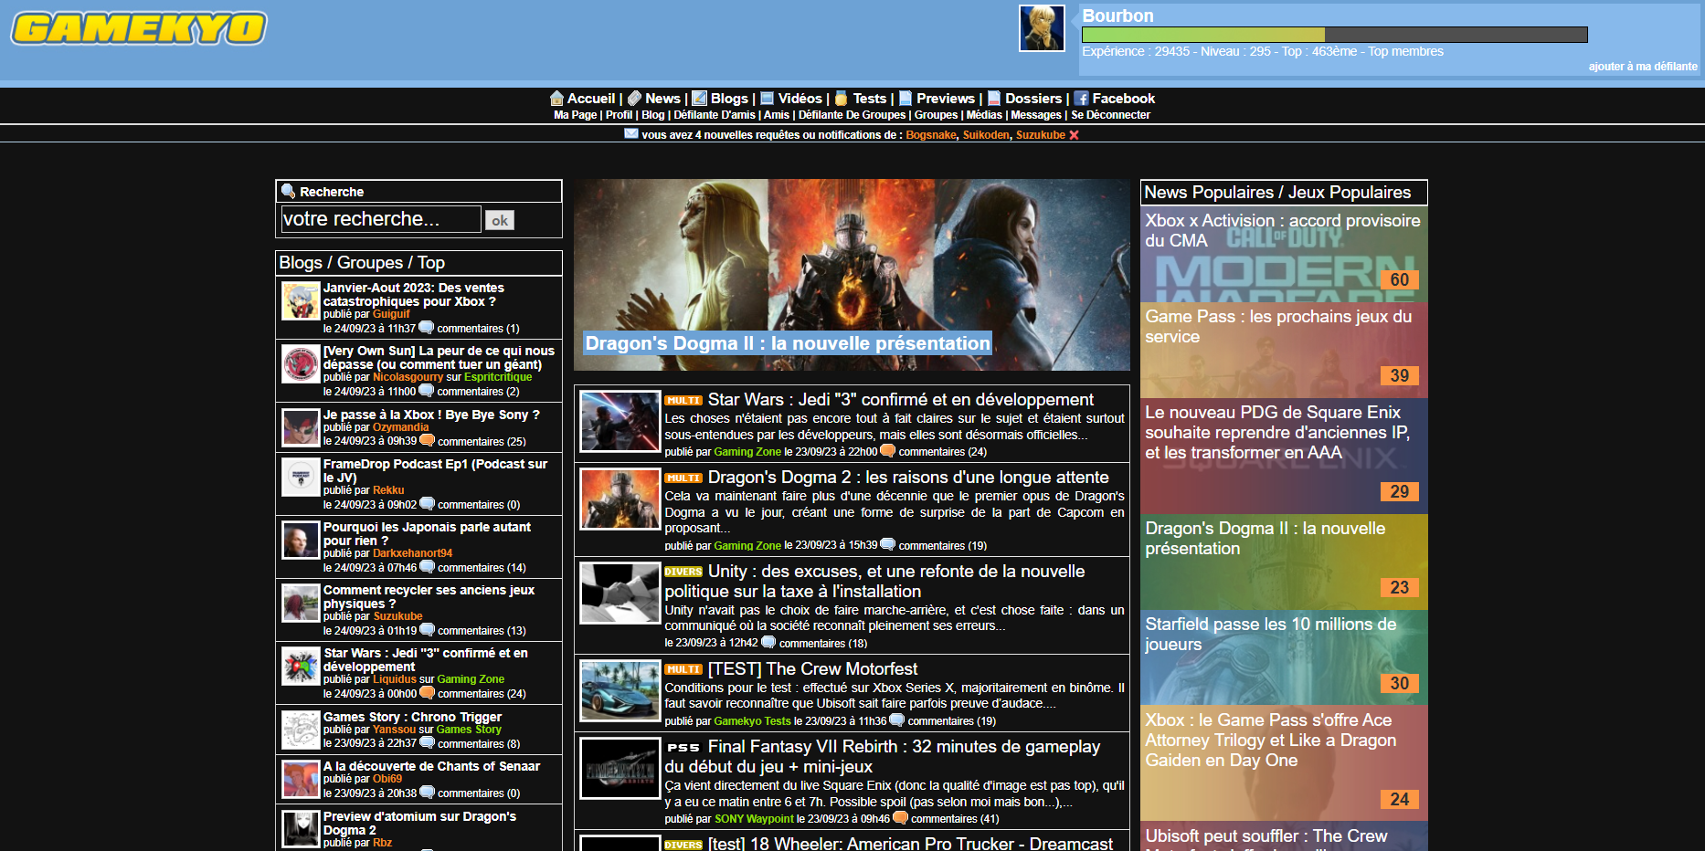Open Dragon's Dogma 2 longue attente headline
The height and width of the screenshot is (851, 1705).
click(908, 478)
